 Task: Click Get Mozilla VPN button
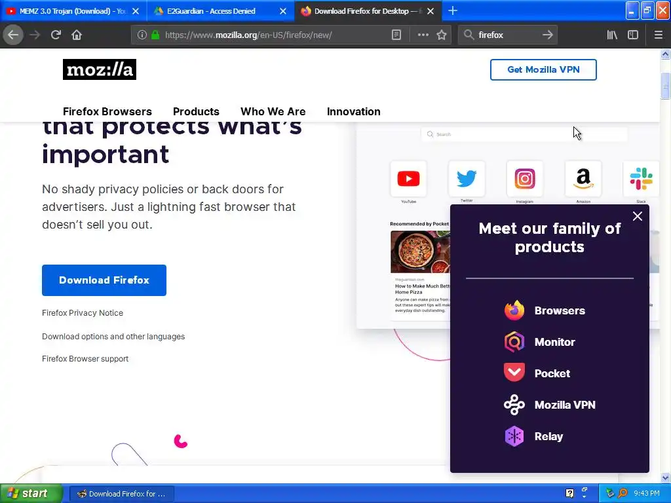543,69
